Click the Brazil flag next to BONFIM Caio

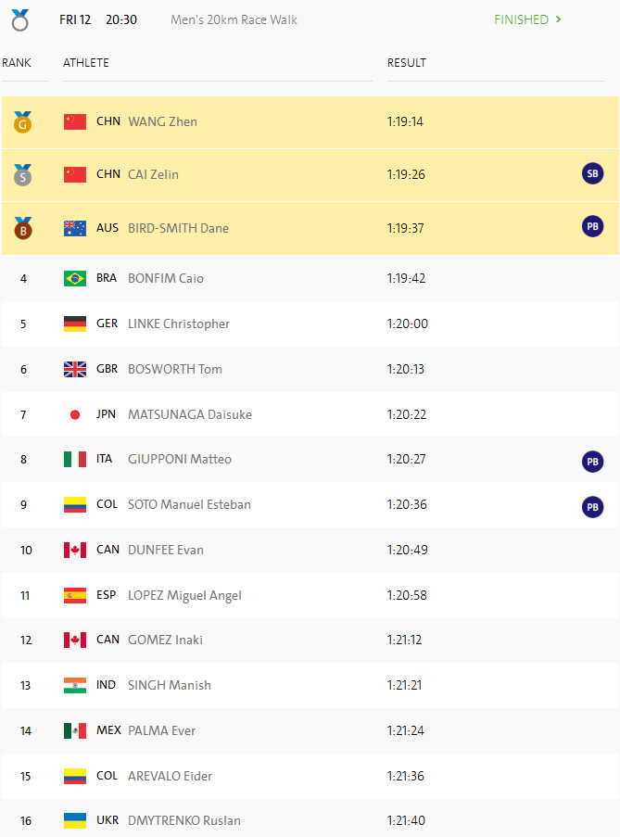point(75,278)
